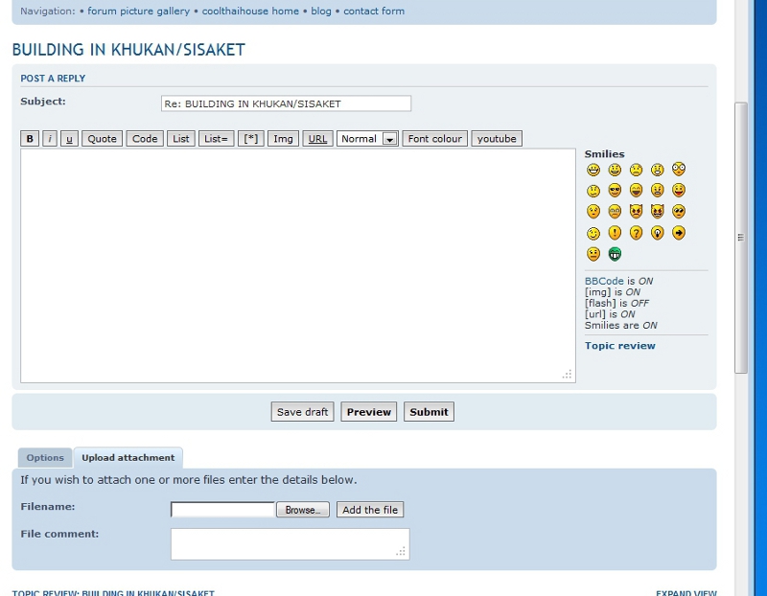Switch to the Options tab
This screenshot has height=596, width=767.
pyautogui.click(x=45, y=458)
